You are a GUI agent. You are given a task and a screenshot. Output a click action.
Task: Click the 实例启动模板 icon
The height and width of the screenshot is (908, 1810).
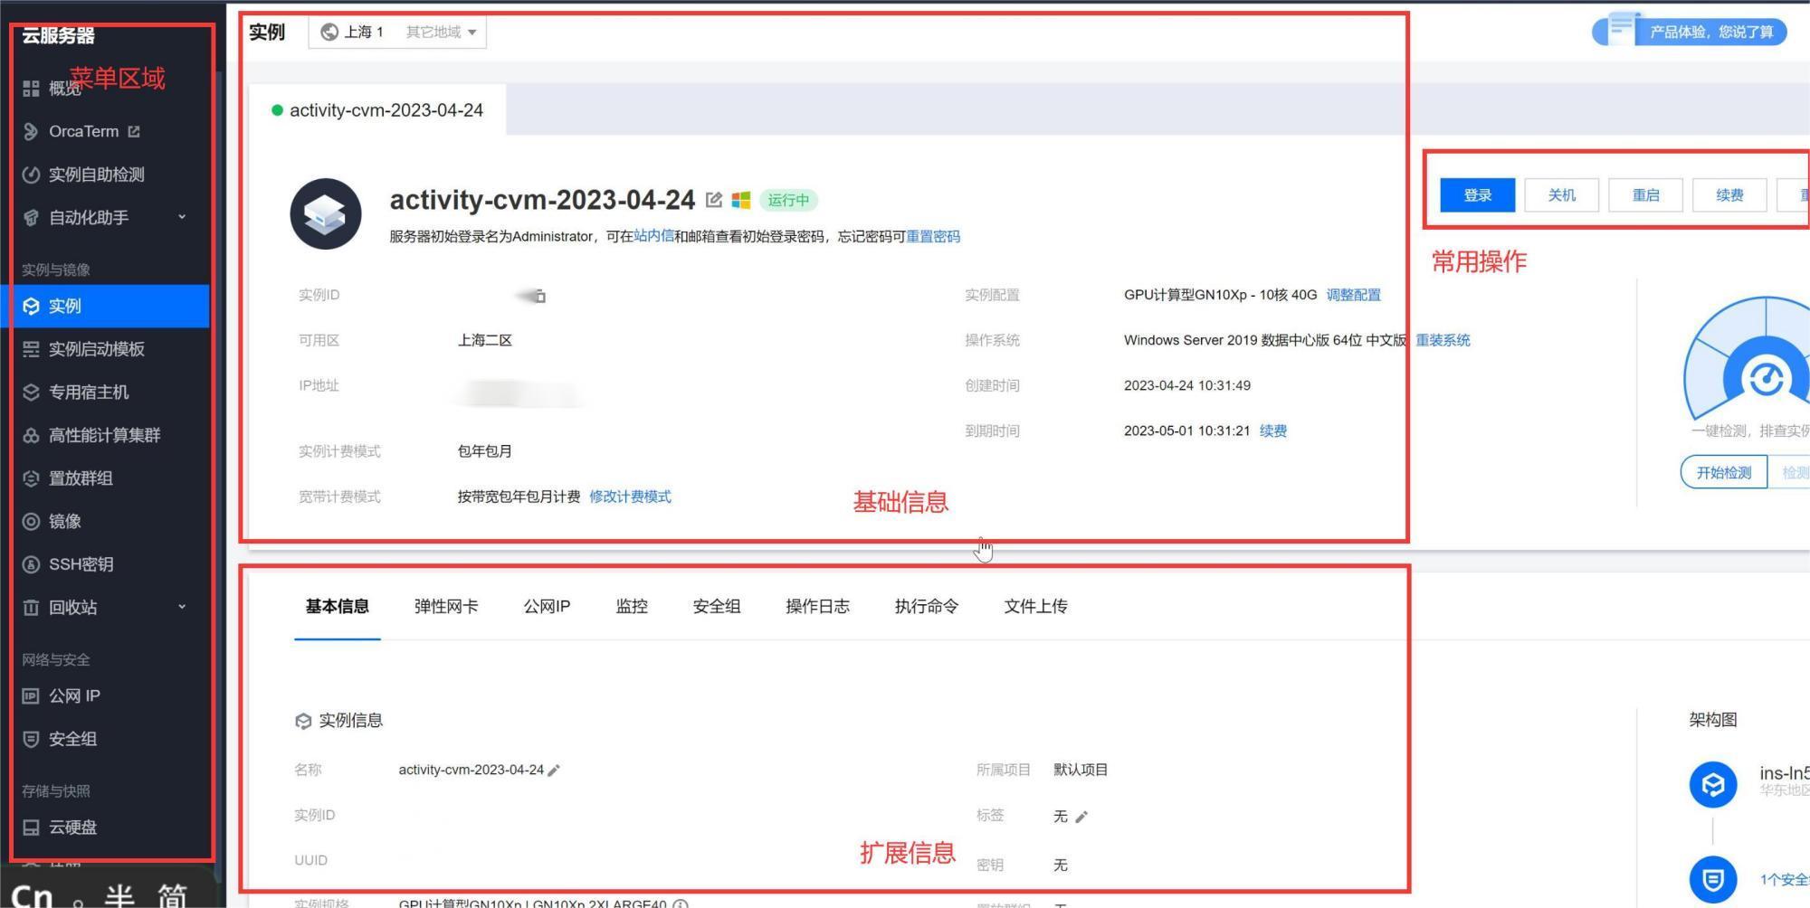tap(31, 349)
